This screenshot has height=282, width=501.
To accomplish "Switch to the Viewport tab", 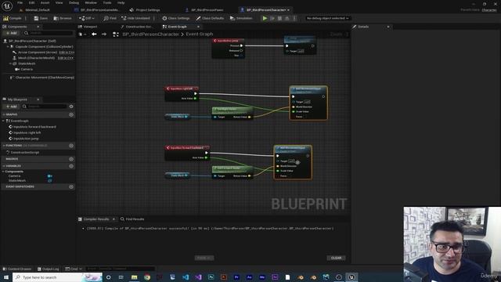I will [88, 27].
